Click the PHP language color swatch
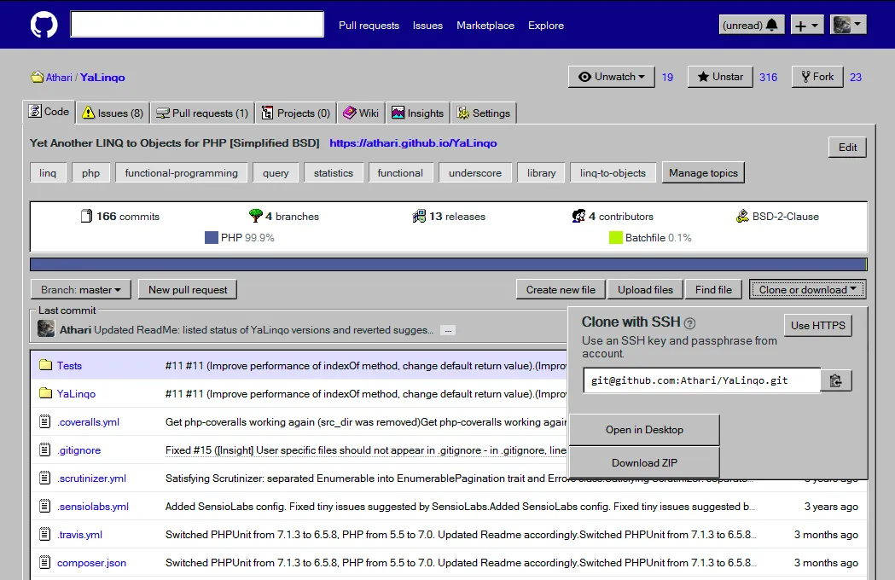The width and height of the screenshot is (895, 580). (212, 237)
